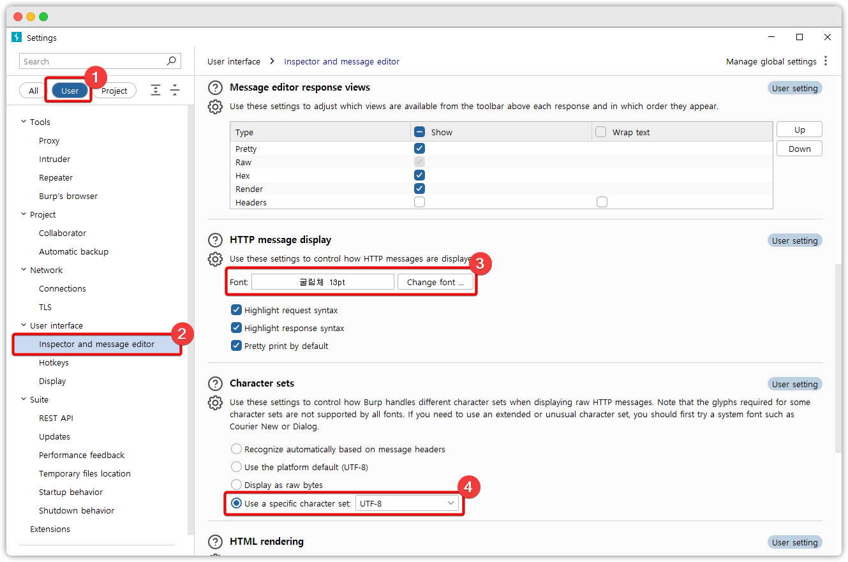The image size is (848, 562).
Task: Select the Raw row in views table
Action: click(x=501, y=162)
